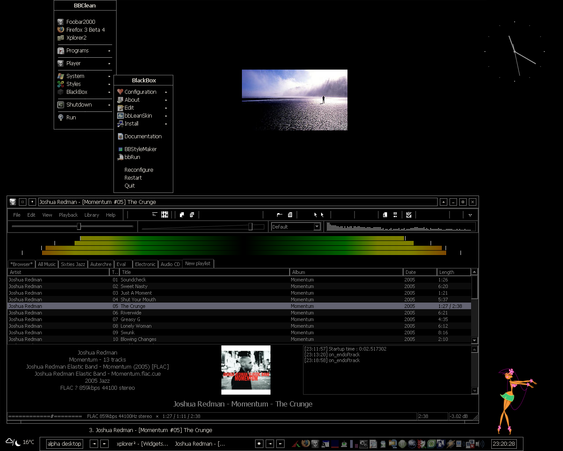Click the document list icon beside open folder
The width and height of the screenshot is (563, 451).
(290, 215)
